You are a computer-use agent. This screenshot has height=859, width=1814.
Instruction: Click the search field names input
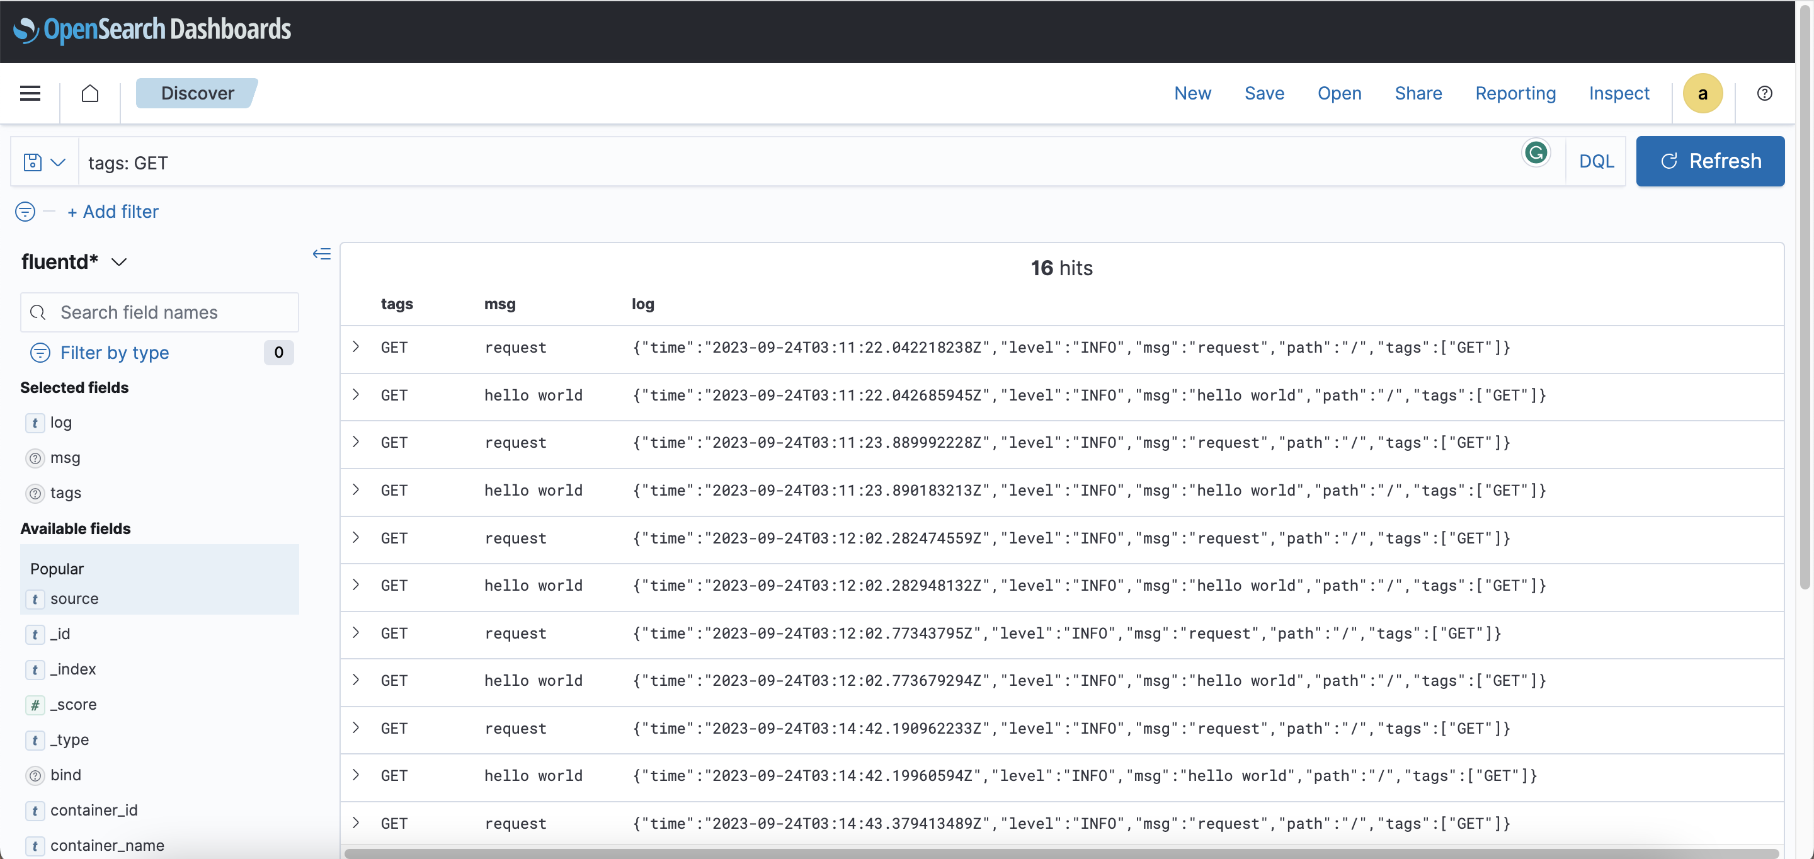pos(159,312)
